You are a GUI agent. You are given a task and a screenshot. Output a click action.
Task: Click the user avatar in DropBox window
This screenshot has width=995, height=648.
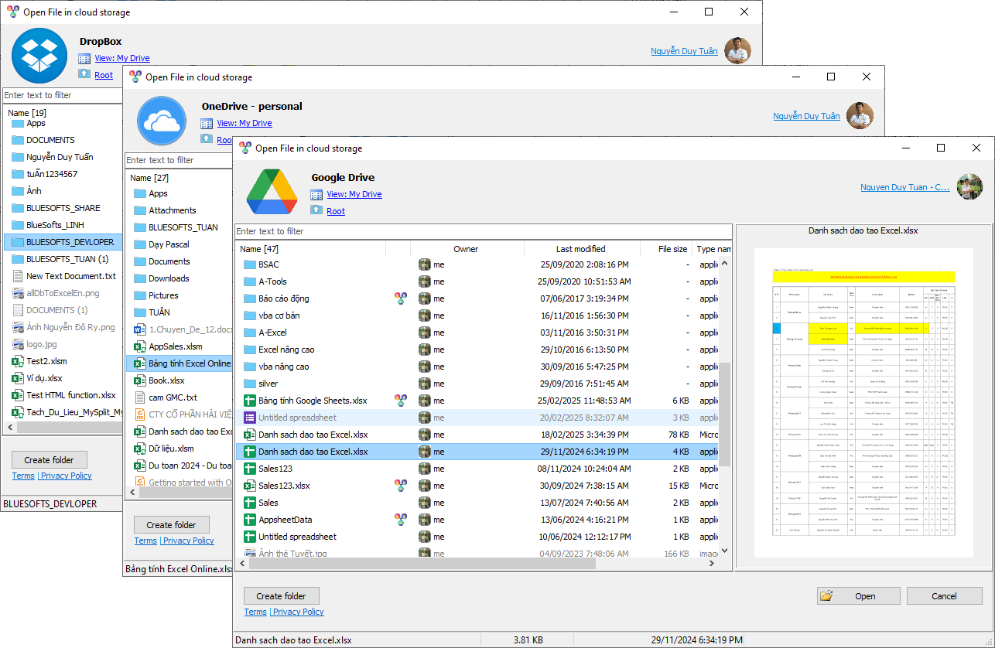click(737, 50)
